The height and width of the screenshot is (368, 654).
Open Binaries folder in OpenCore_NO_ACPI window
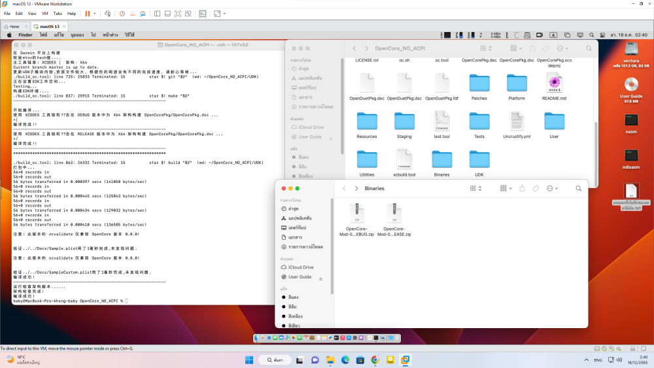[441, 163]
